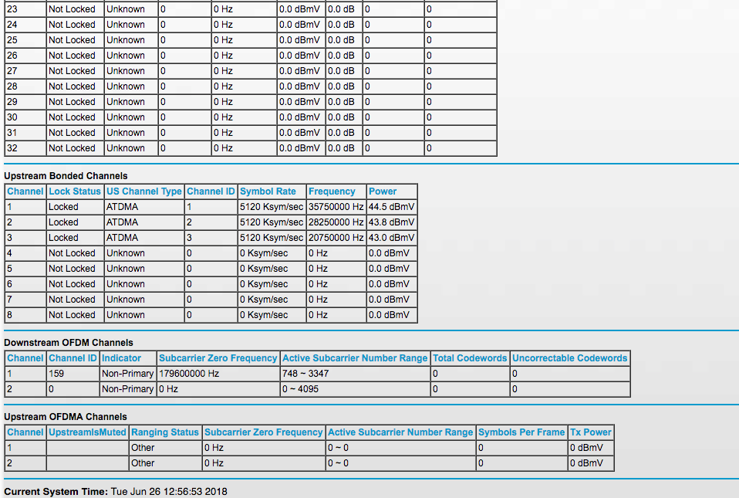Select the Symbol Rate column header
The width and height of the screenshot is (739, 498).
(268, 191)
